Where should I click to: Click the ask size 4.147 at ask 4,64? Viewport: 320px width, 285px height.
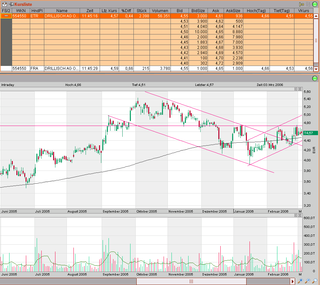tap(233, 27)
